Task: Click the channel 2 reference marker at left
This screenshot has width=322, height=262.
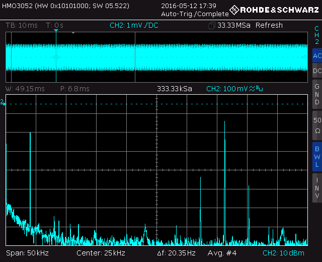Action: point(3,103)
